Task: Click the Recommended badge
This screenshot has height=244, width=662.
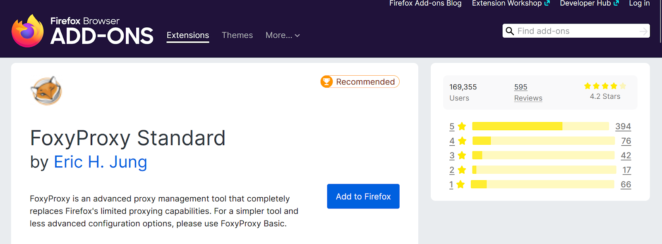Action: pos(360,81)
